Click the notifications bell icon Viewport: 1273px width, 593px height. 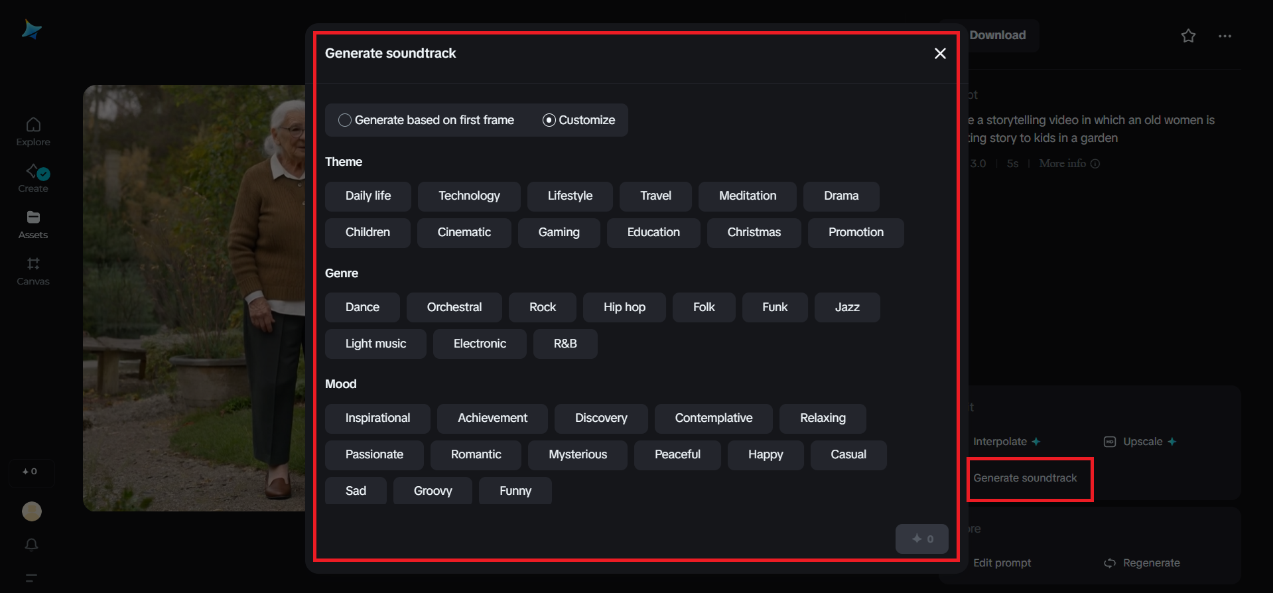click(x=31, y=545)
